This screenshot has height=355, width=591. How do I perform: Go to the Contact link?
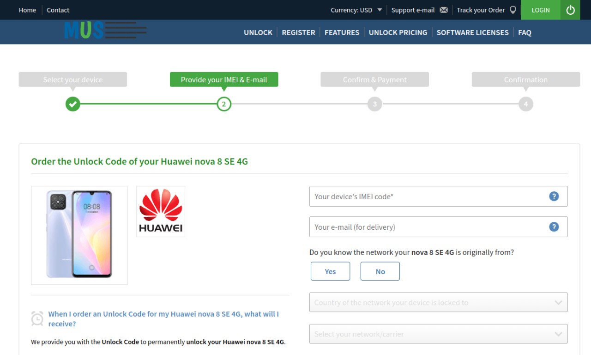pos(58,10)
